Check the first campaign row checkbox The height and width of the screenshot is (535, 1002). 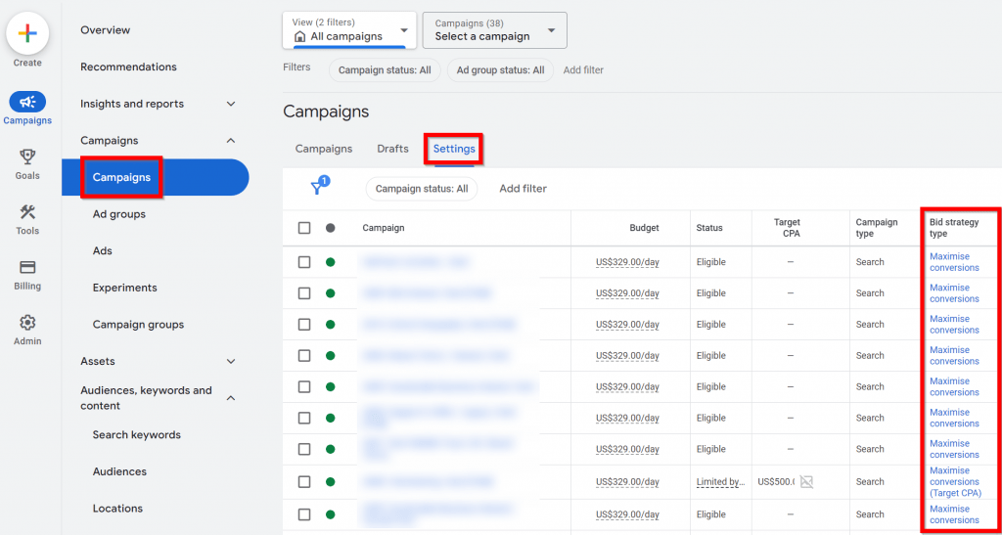click(x=304, y=262)
